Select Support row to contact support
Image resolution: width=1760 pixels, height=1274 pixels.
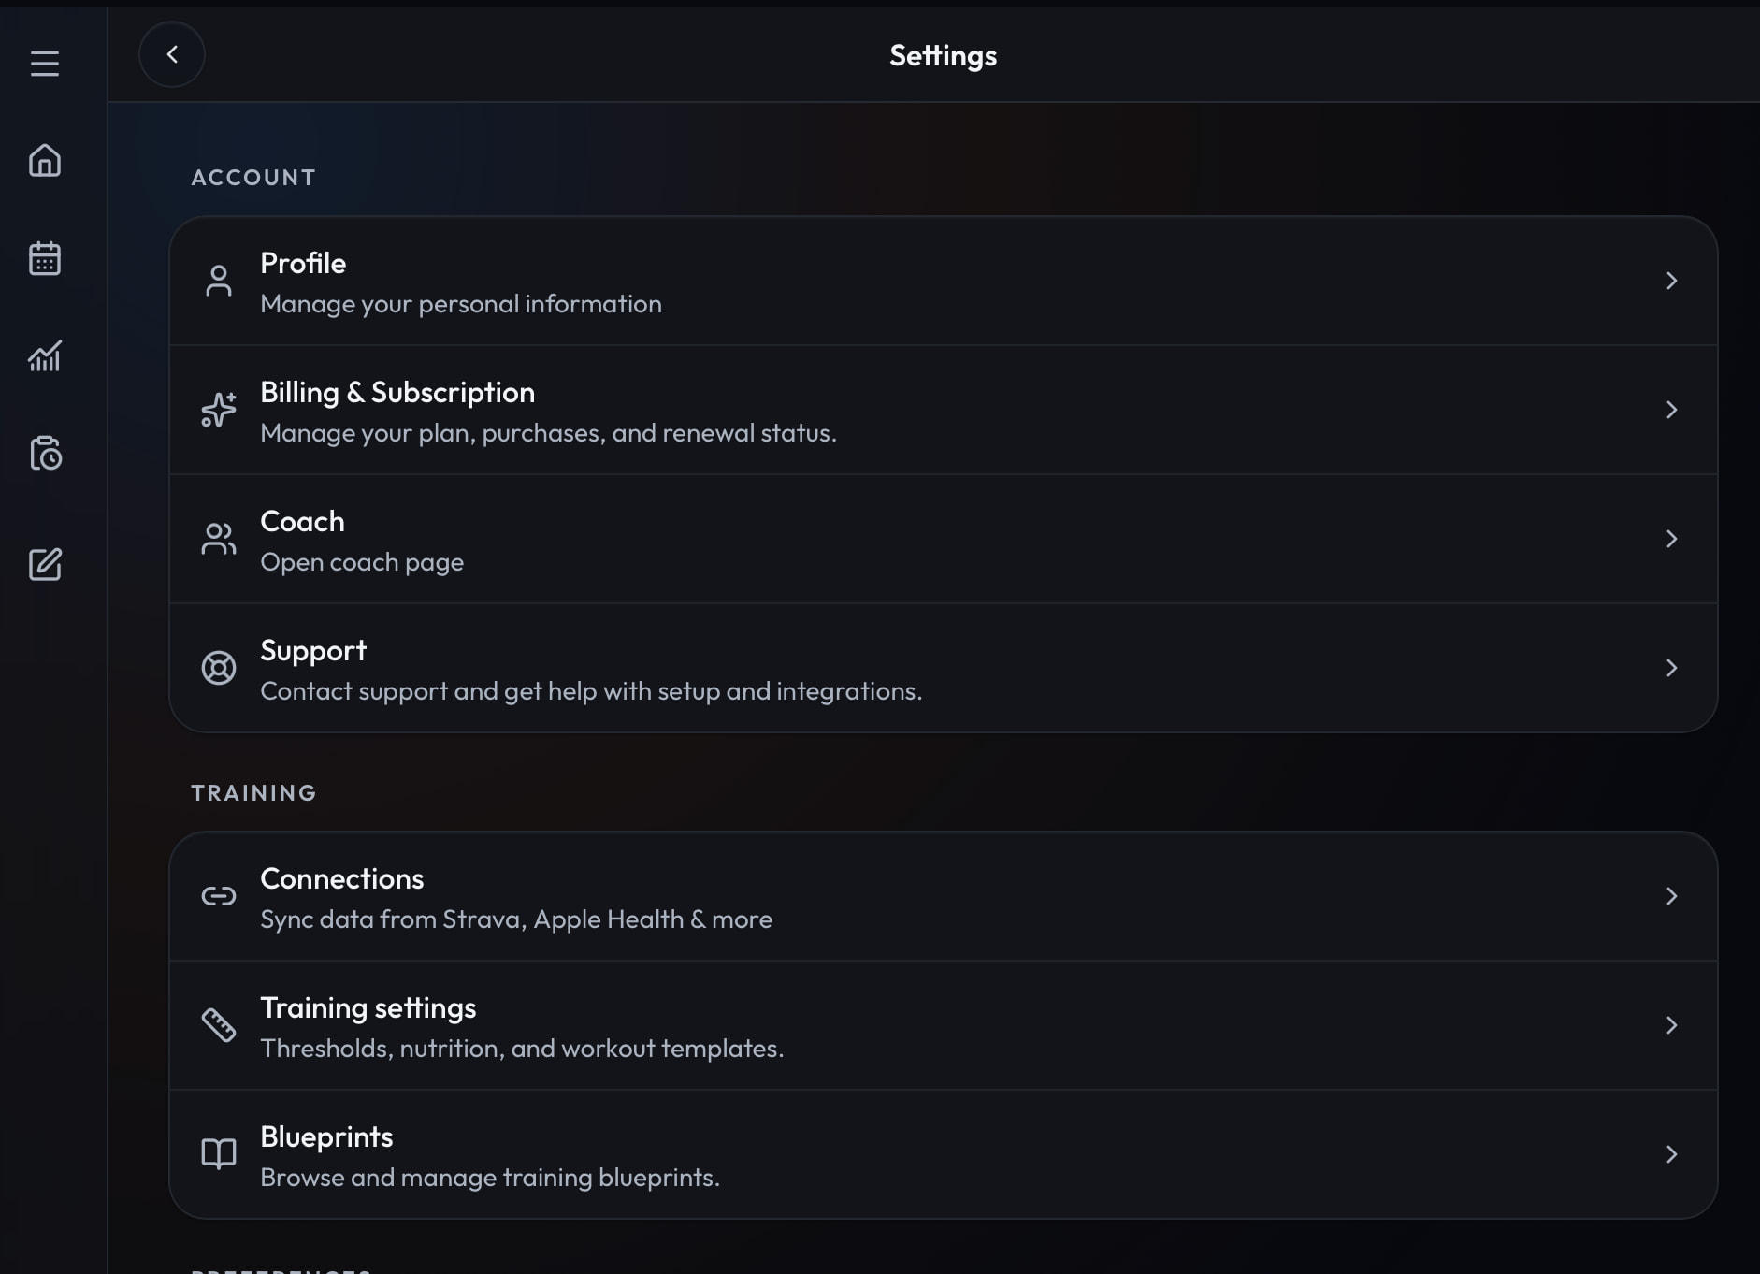pos(943,668)
